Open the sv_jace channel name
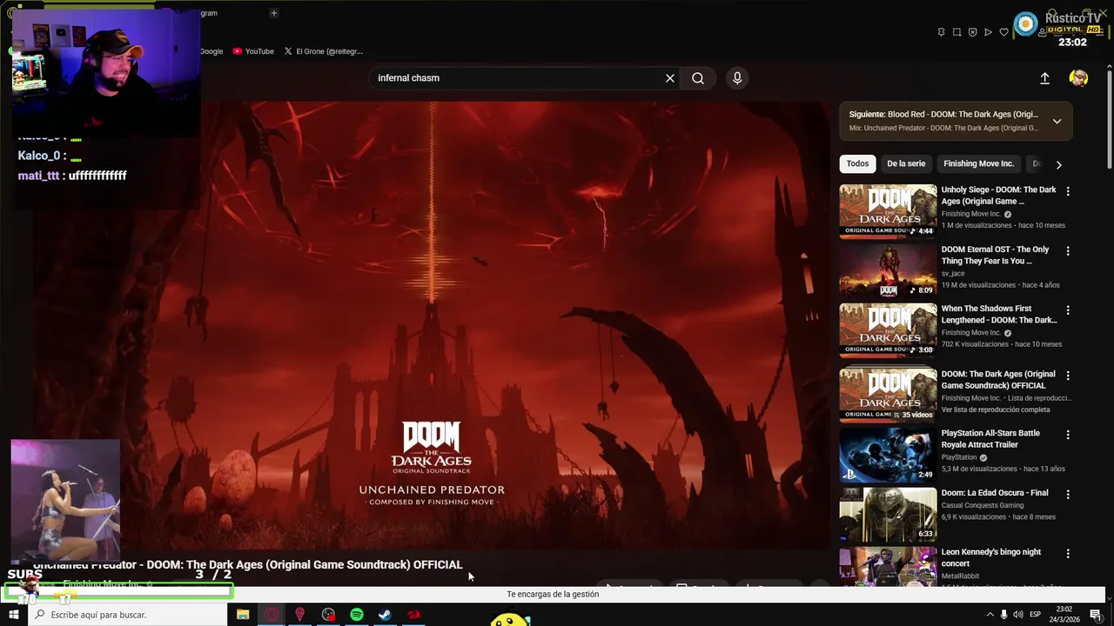The width and height of the screenshot is (1114, 626). (953, 273)
